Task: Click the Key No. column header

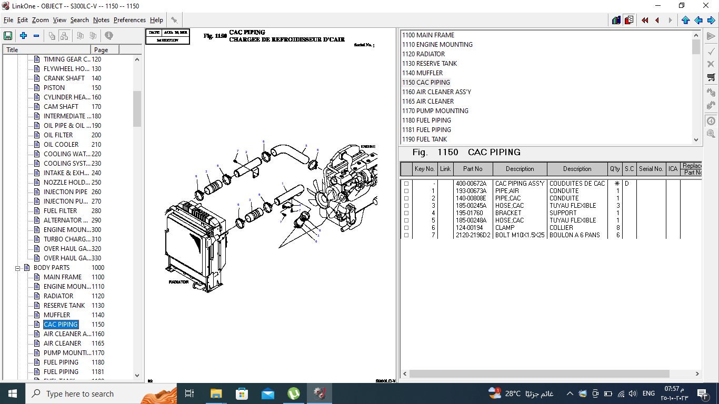Action: 425,169
